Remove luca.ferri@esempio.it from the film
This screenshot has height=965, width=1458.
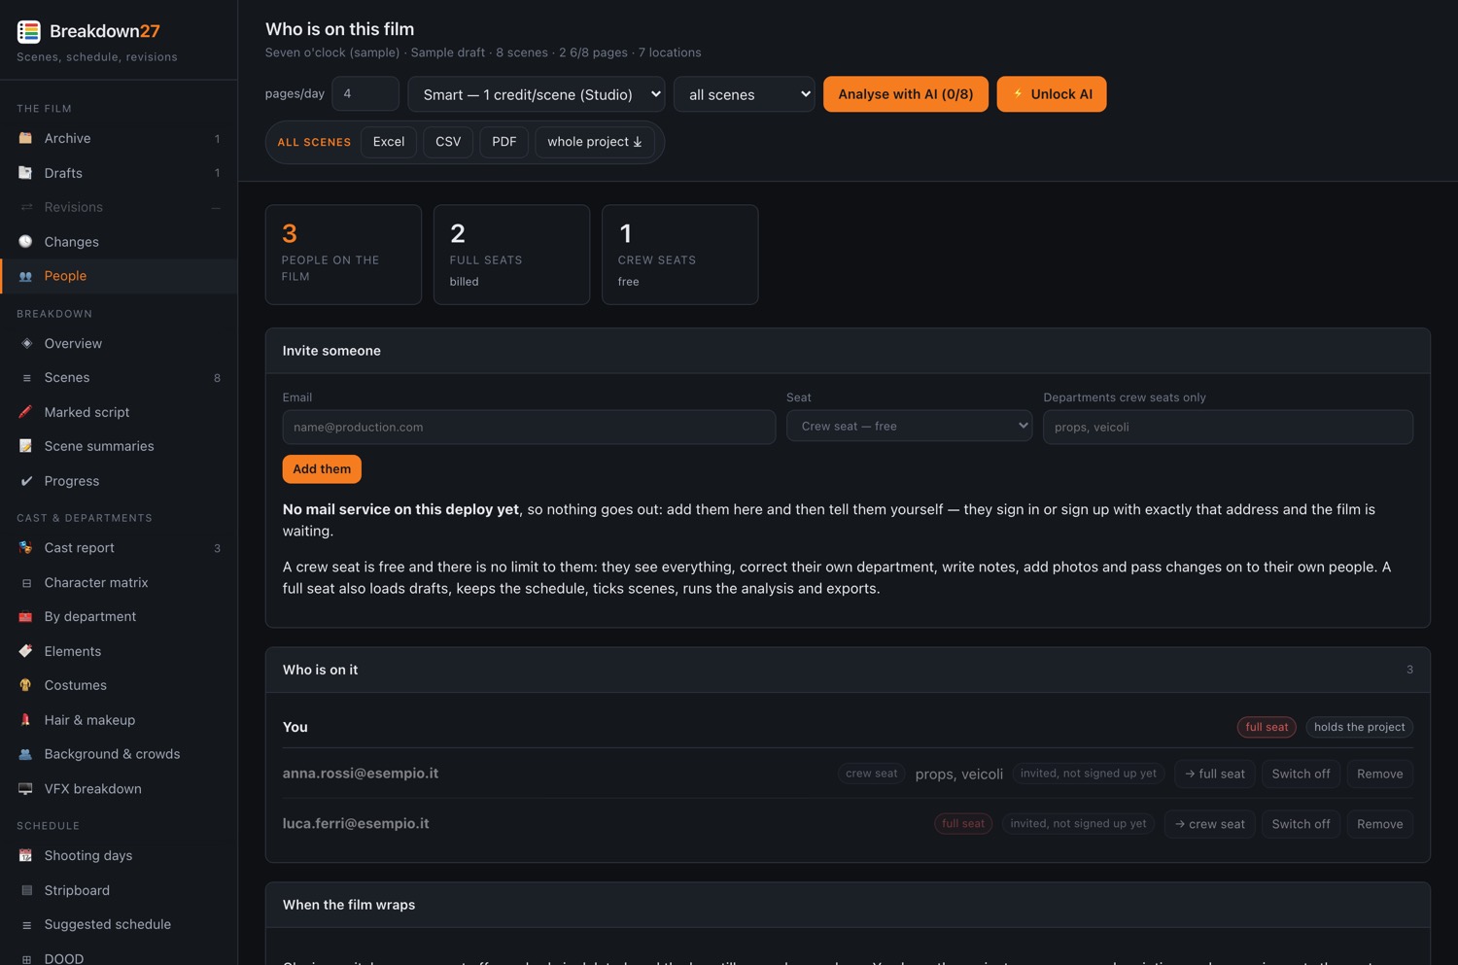click(1380, 824)
